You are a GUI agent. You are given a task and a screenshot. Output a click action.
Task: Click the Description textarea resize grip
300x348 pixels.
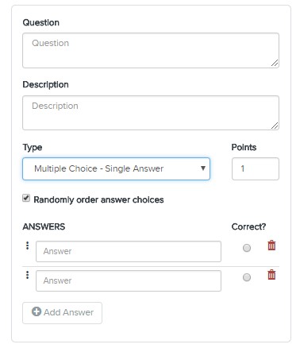275,126
